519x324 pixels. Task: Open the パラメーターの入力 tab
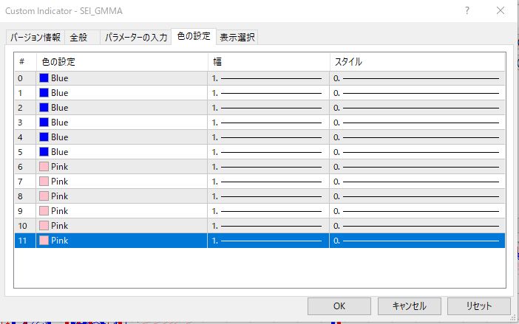pos(136,38)
